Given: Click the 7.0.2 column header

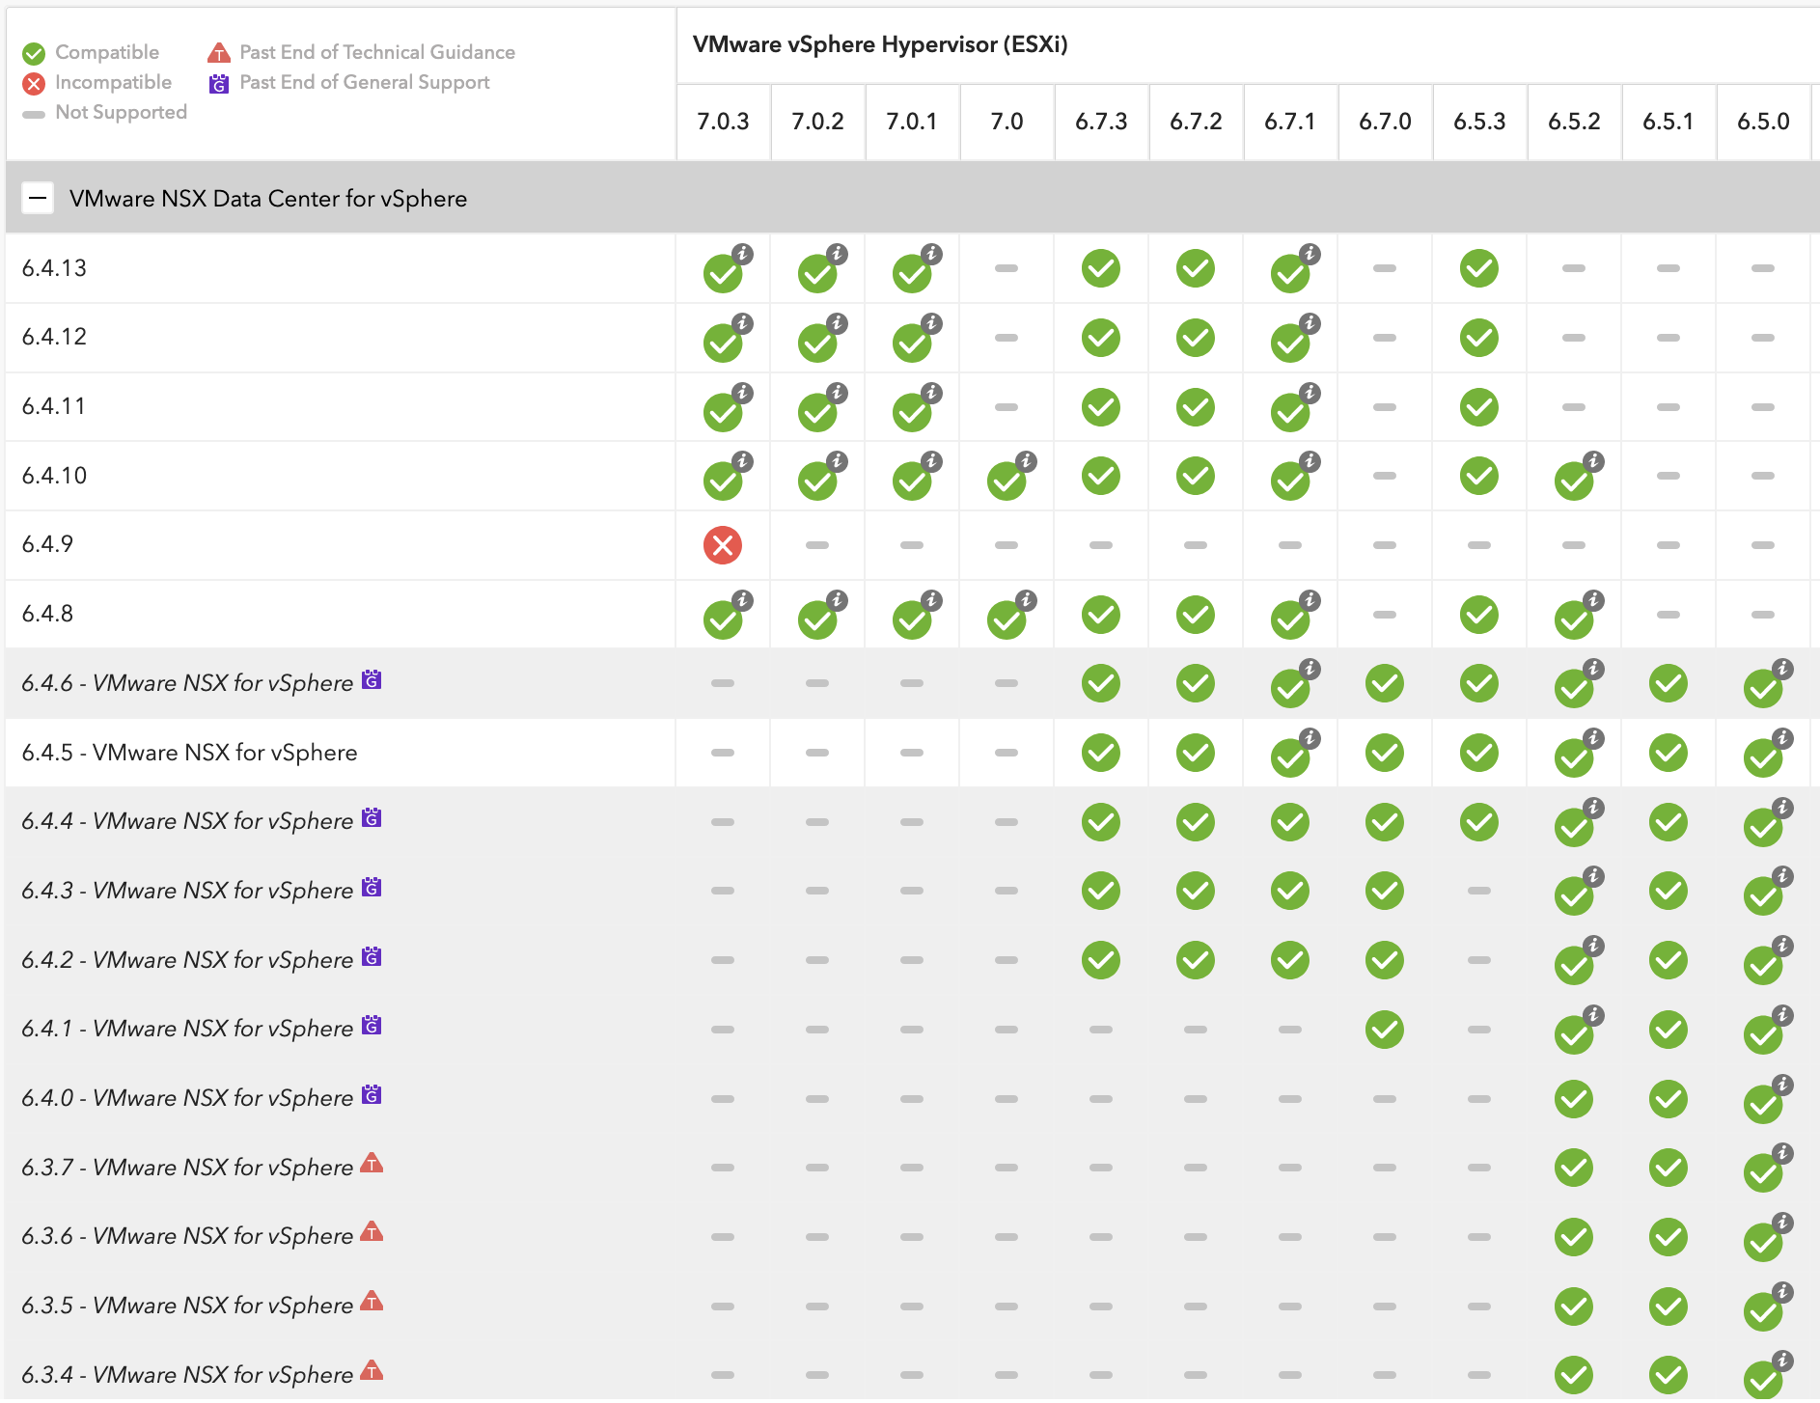Looking at the screenshot, I should click(x=817, y=122).
